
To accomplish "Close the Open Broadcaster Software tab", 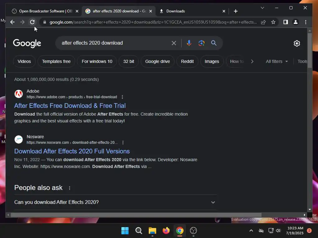I will (77, 11).
